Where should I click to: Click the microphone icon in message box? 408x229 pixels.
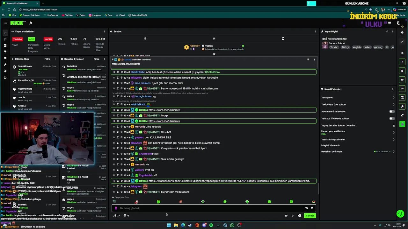point(116,208)
